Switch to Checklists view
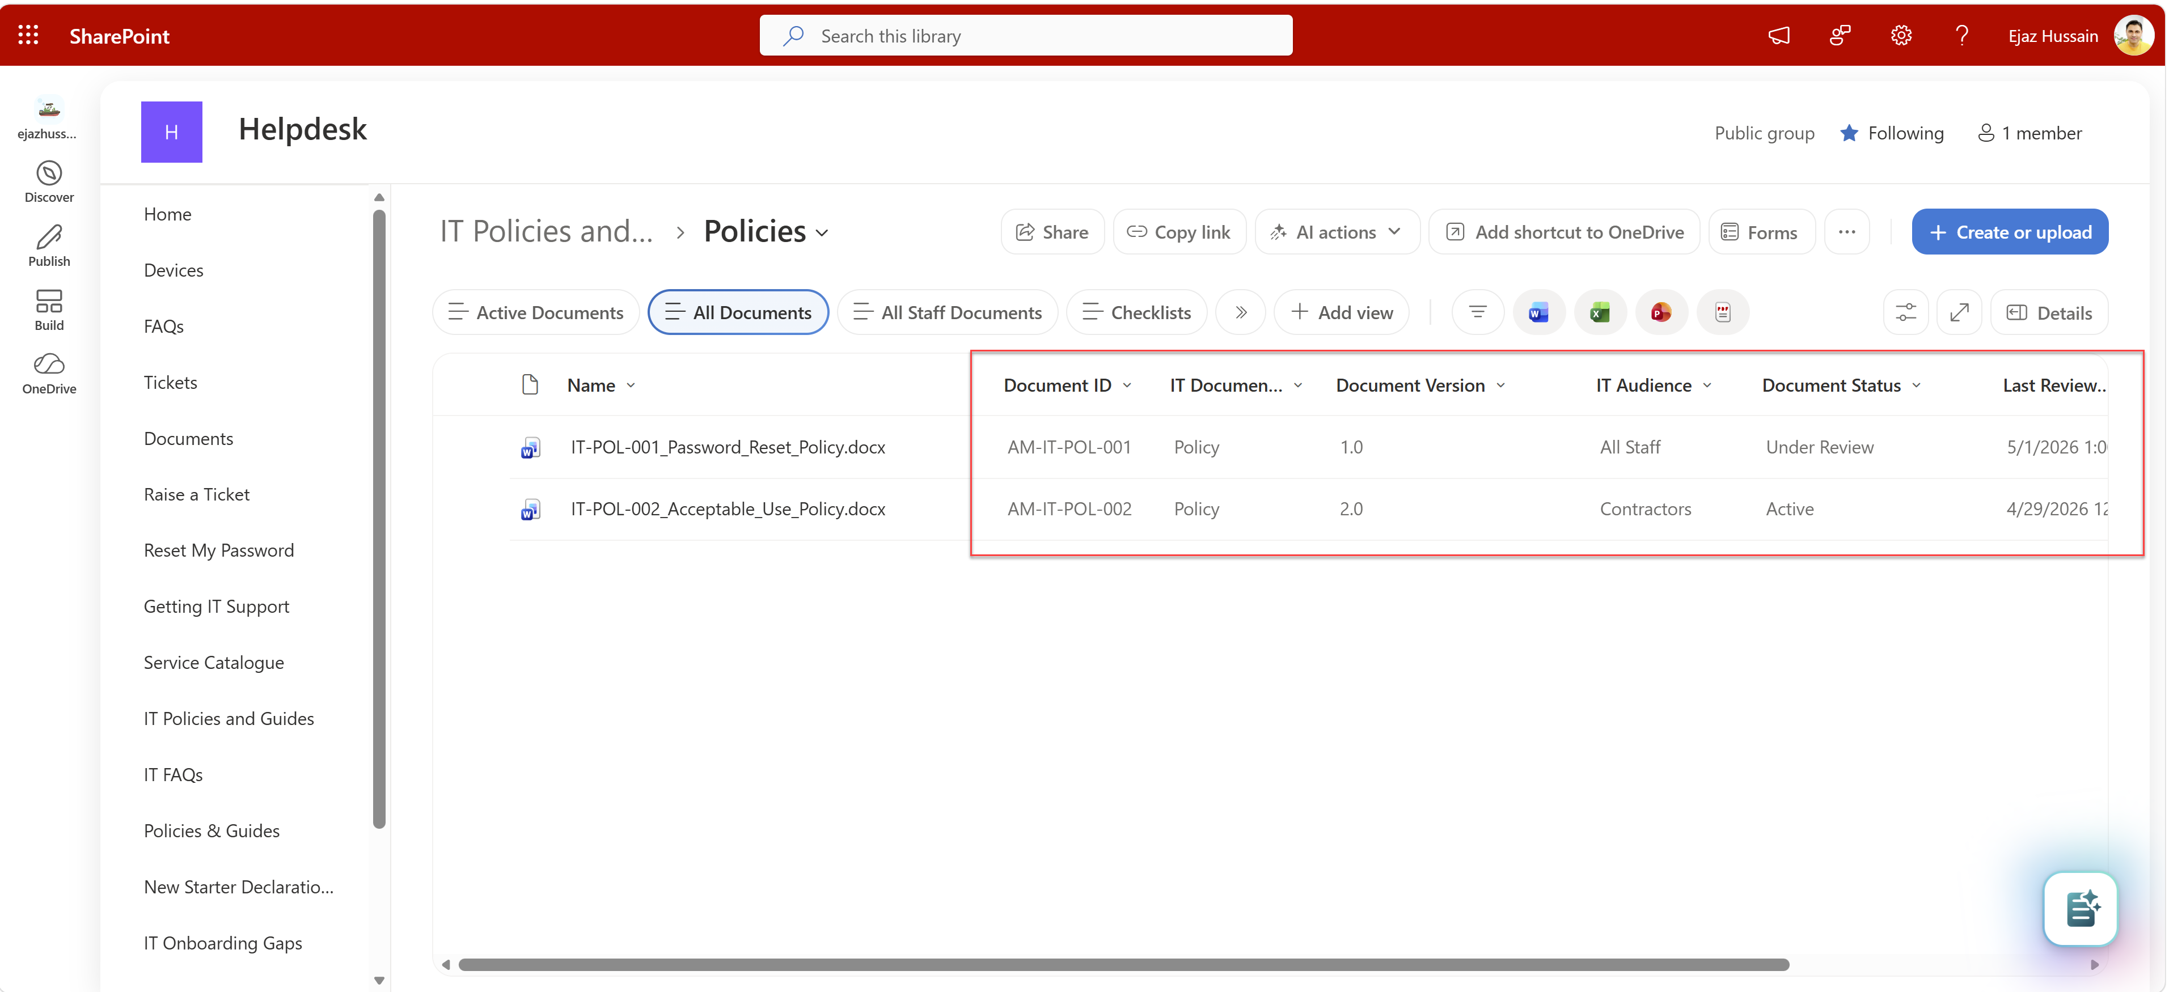Screen dimensions: 2169x992 [1137, 312]
